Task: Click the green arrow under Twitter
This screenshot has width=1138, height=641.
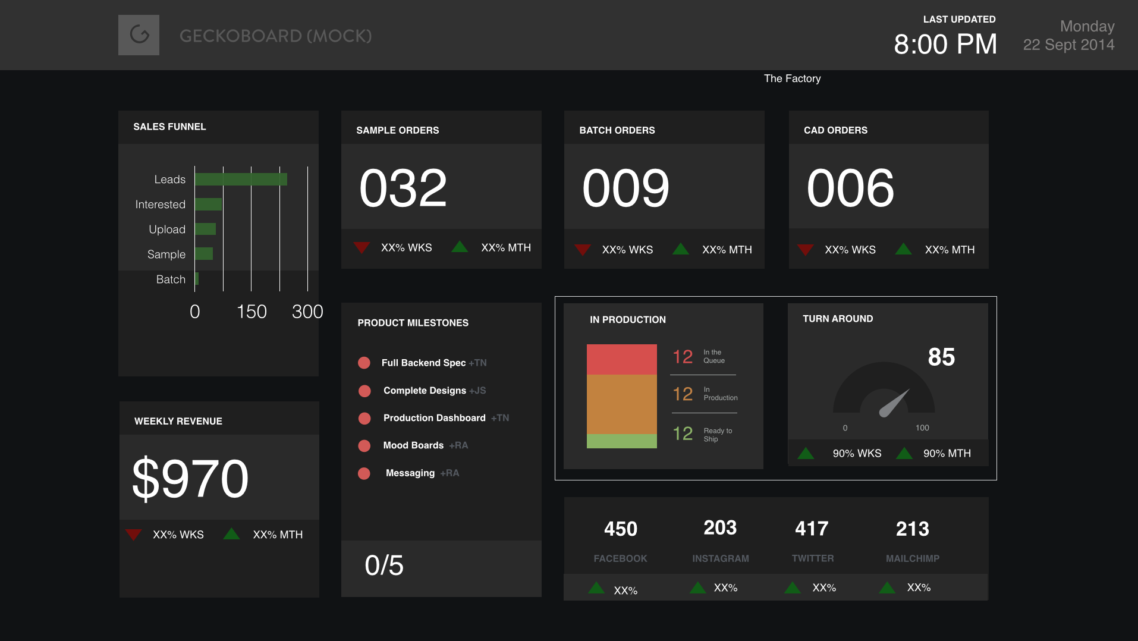Action: [x=793, y=587]
